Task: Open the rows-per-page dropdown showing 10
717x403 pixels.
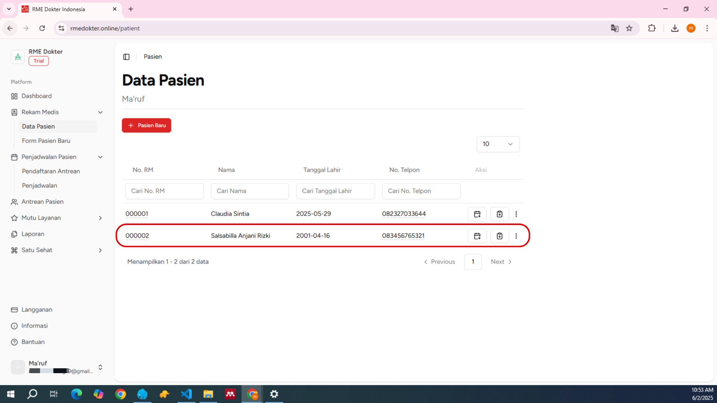Action: [x=498, y=144]
